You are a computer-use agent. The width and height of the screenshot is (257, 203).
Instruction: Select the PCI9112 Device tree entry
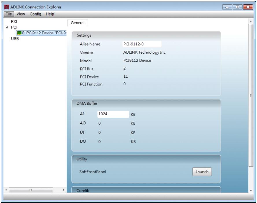click(41, 33)
